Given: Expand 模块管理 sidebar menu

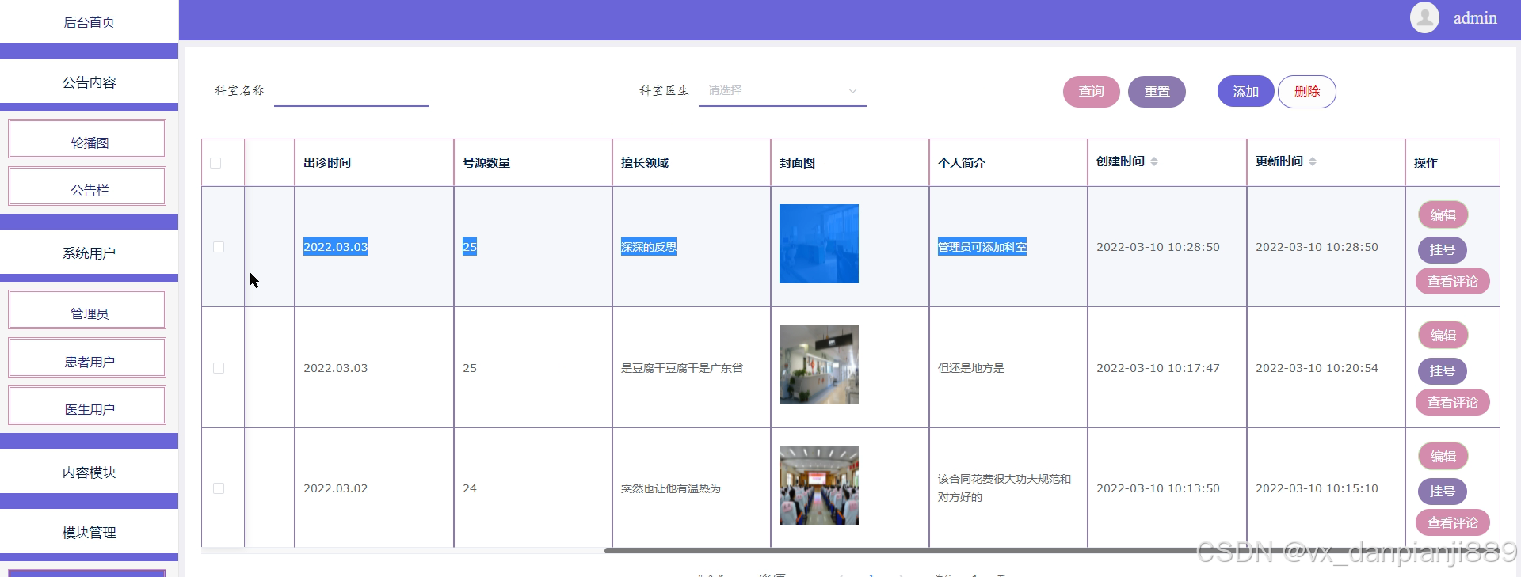Looking at the screenshot, I should tap(89, 533).
